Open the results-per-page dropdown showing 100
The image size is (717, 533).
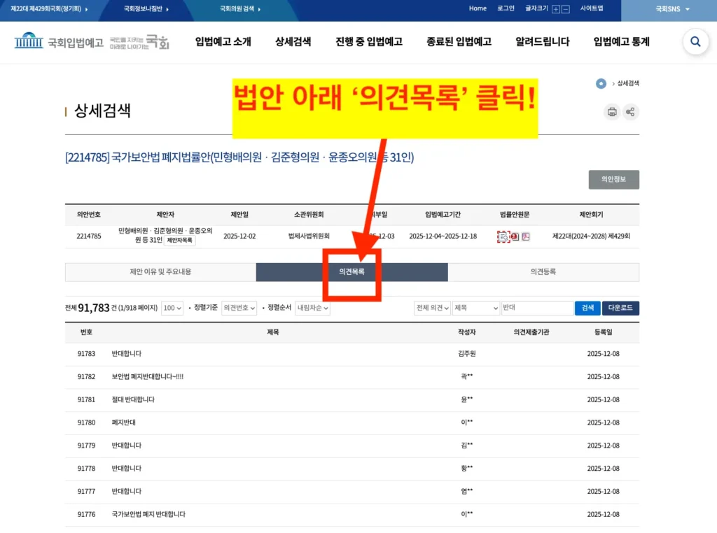click(x=172, y=308)
